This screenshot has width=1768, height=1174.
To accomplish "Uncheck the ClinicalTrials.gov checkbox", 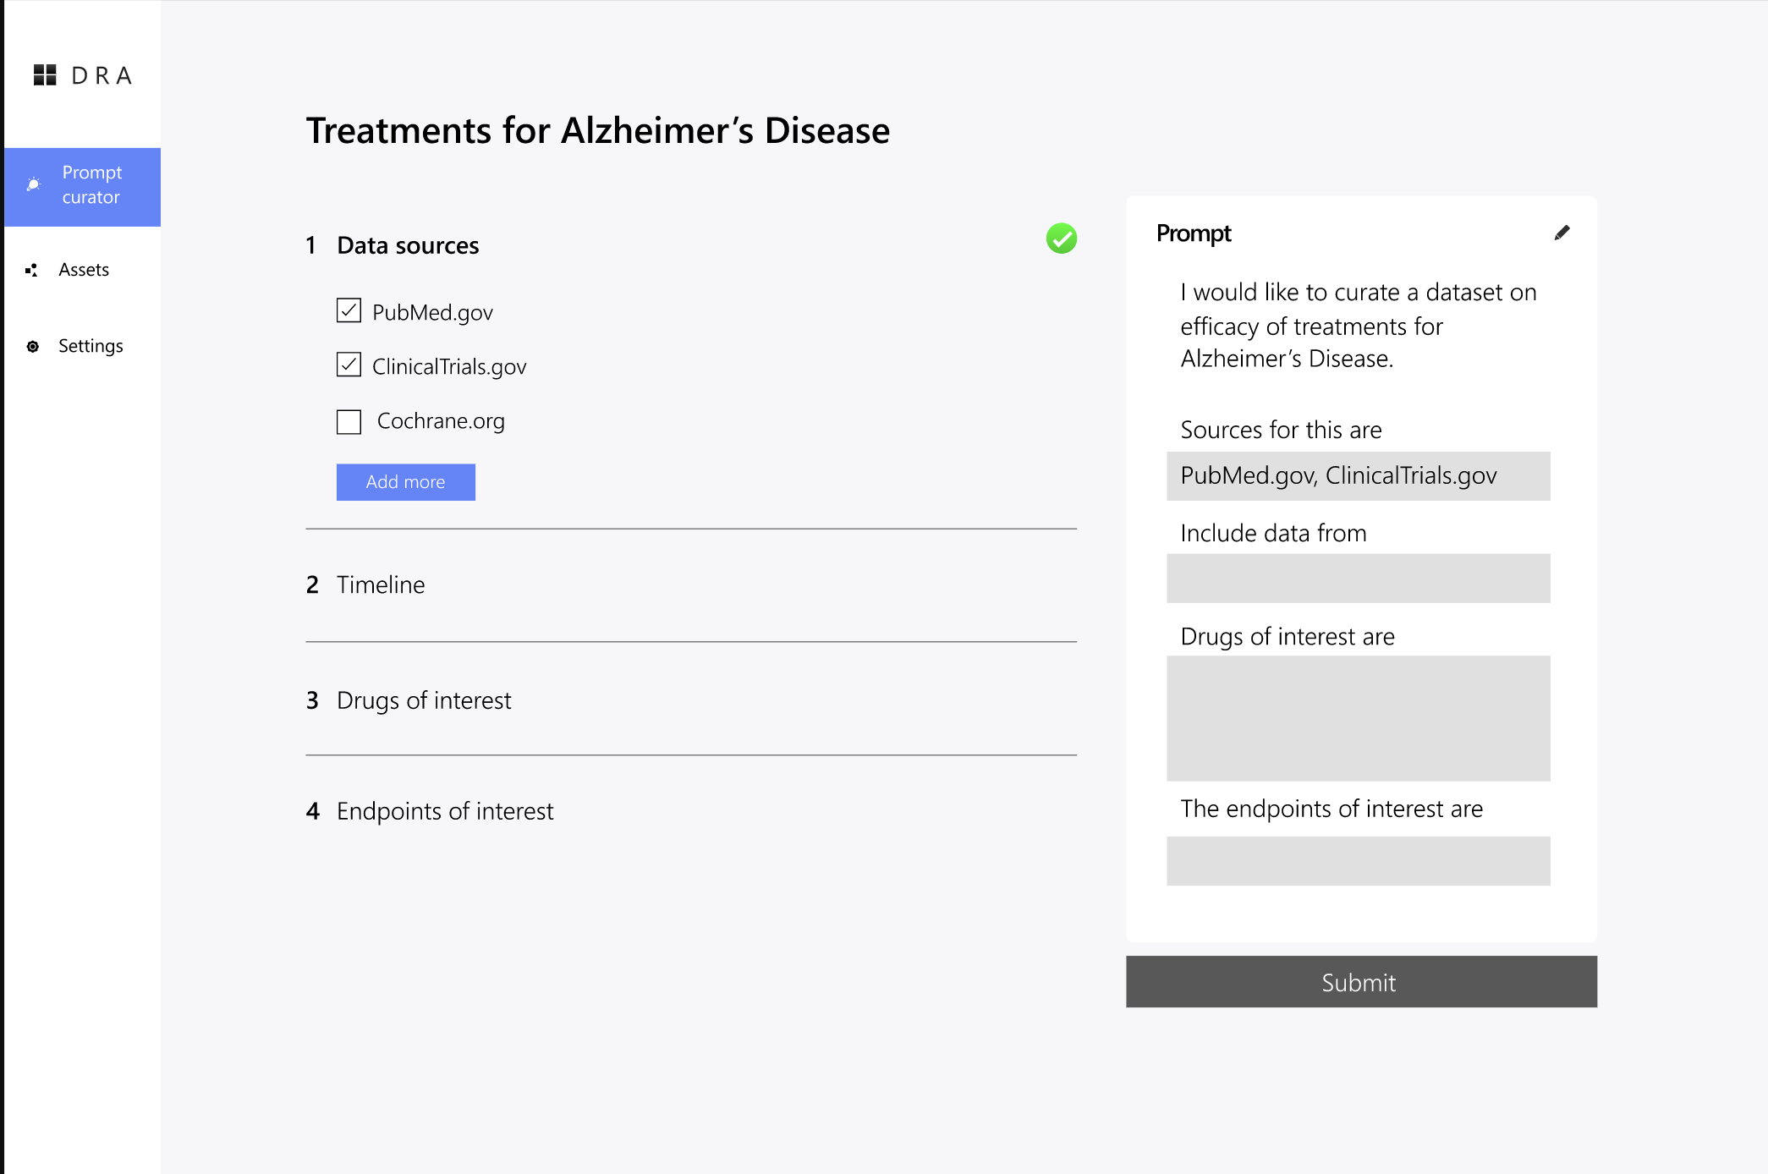I will click(349, 365).
